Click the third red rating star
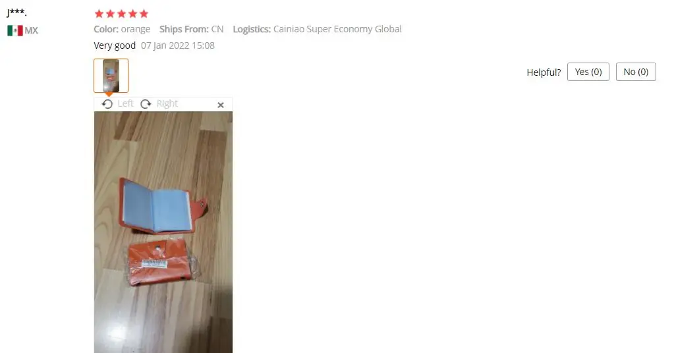 [x=121, y=14]
